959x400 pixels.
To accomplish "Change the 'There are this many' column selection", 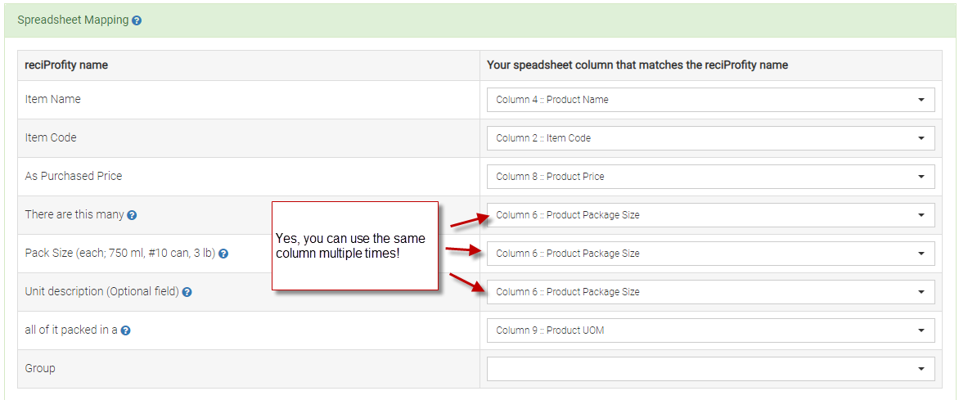I will (x=710, y=215).
